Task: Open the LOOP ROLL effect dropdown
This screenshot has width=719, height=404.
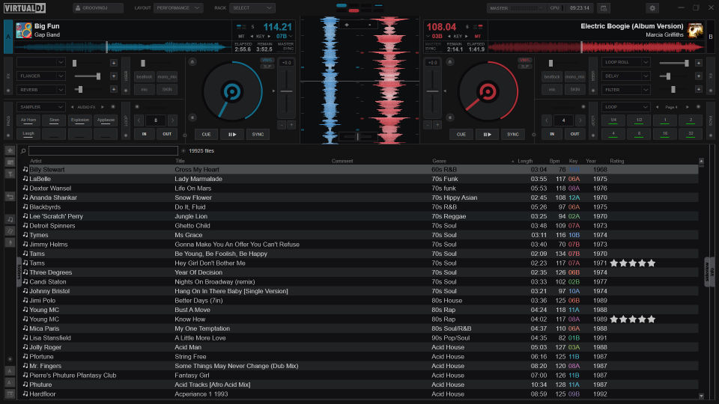Action: (x=625, y=62)
